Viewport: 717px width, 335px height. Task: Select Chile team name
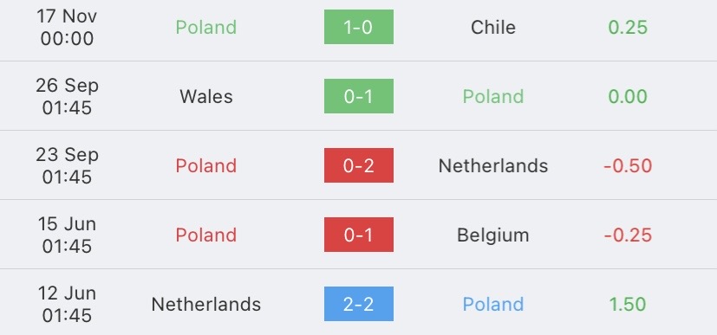[493, 28]
